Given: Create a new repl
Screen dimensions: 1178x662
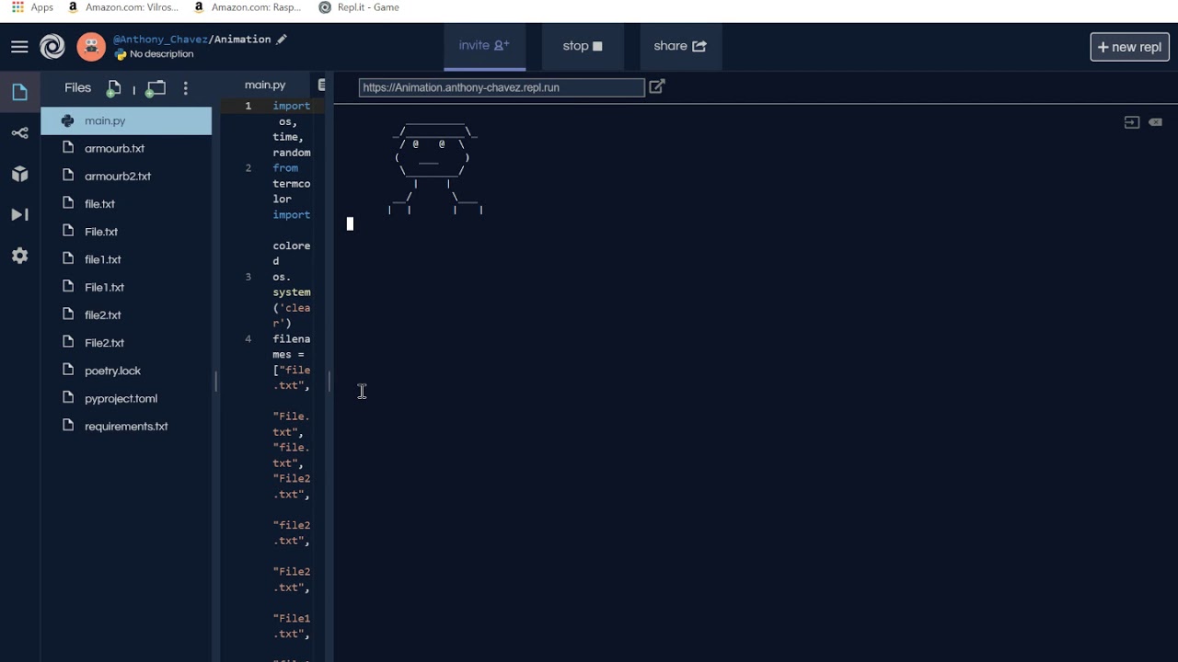Looking at the screenshot, I should 1130,47.
